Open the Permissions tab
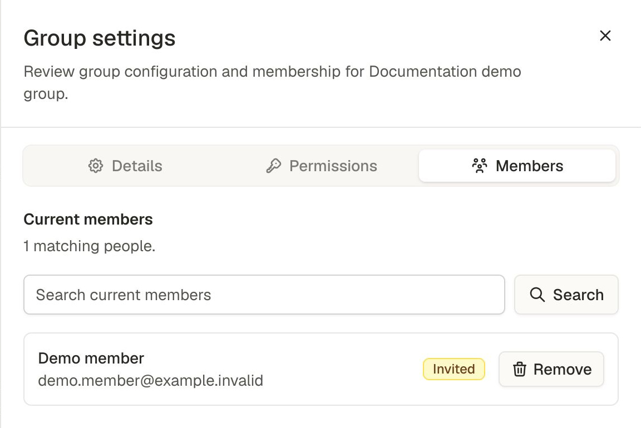 (321, 166)
